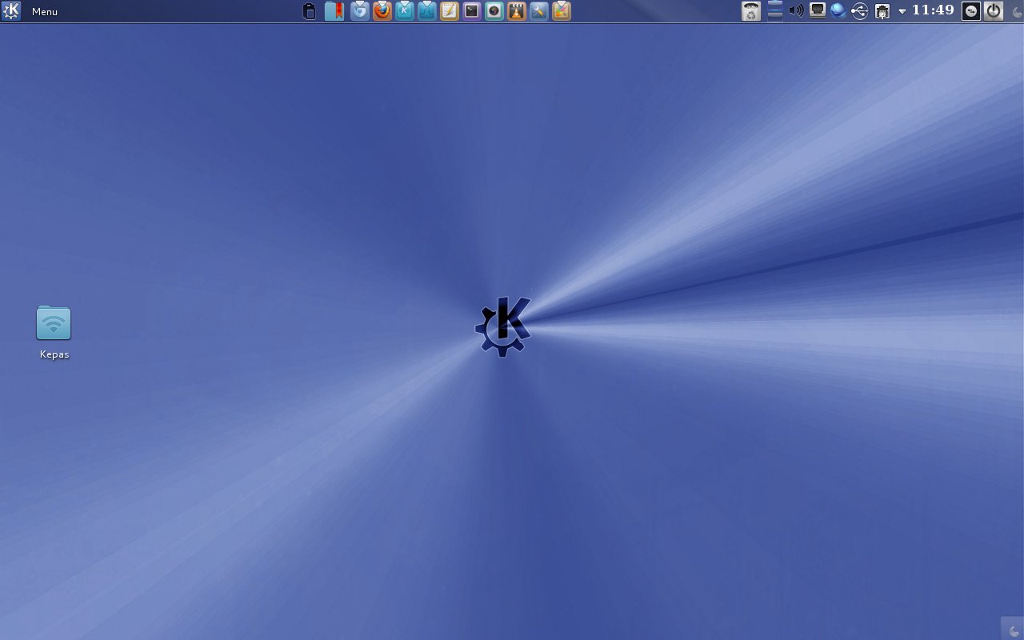Viewport: 1024px width, 640px height.
Task: Open the camera lens application launcher
Action: tap(494, 11)
